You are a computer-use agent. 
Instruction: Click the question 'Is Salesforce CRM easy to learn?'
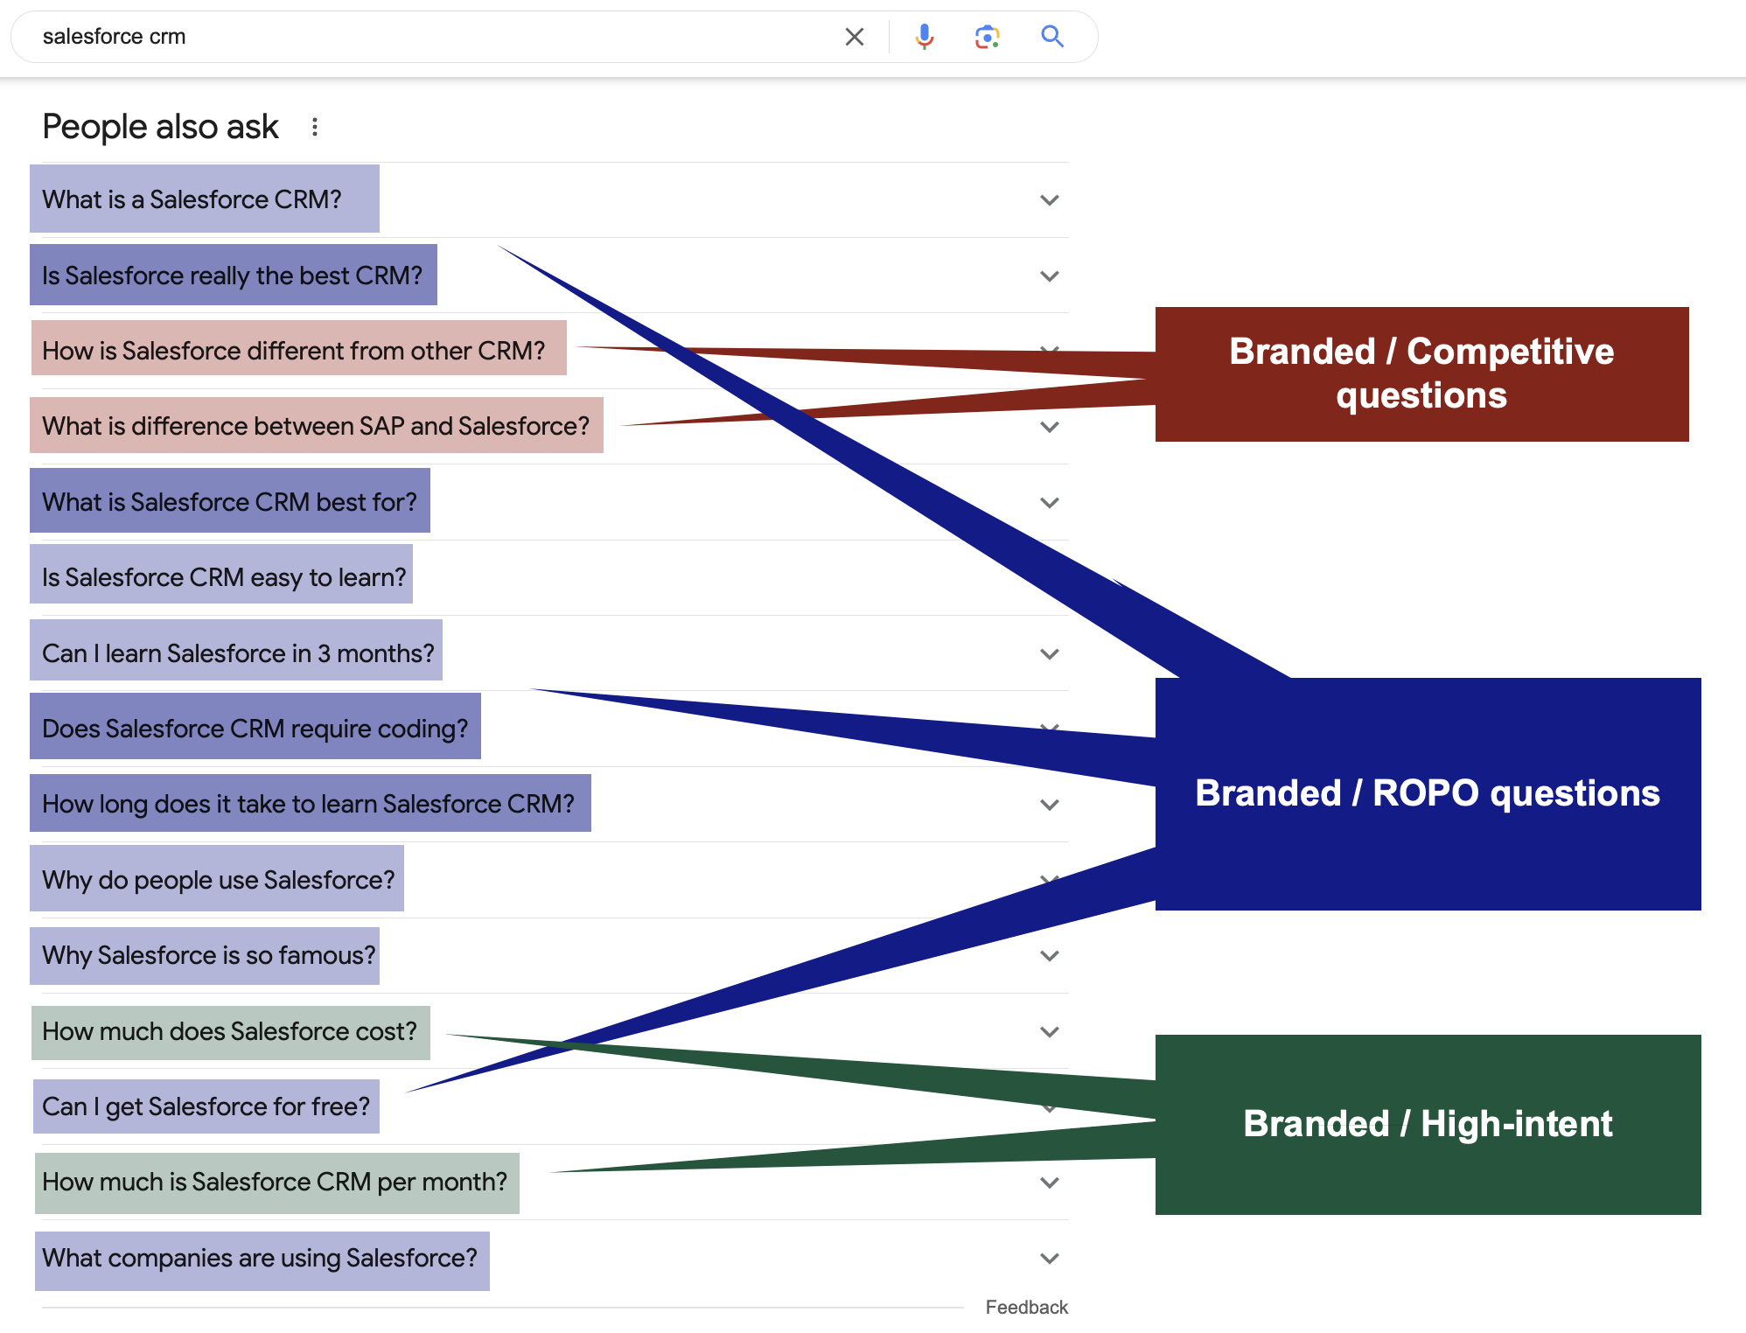[x=224, y=577]
